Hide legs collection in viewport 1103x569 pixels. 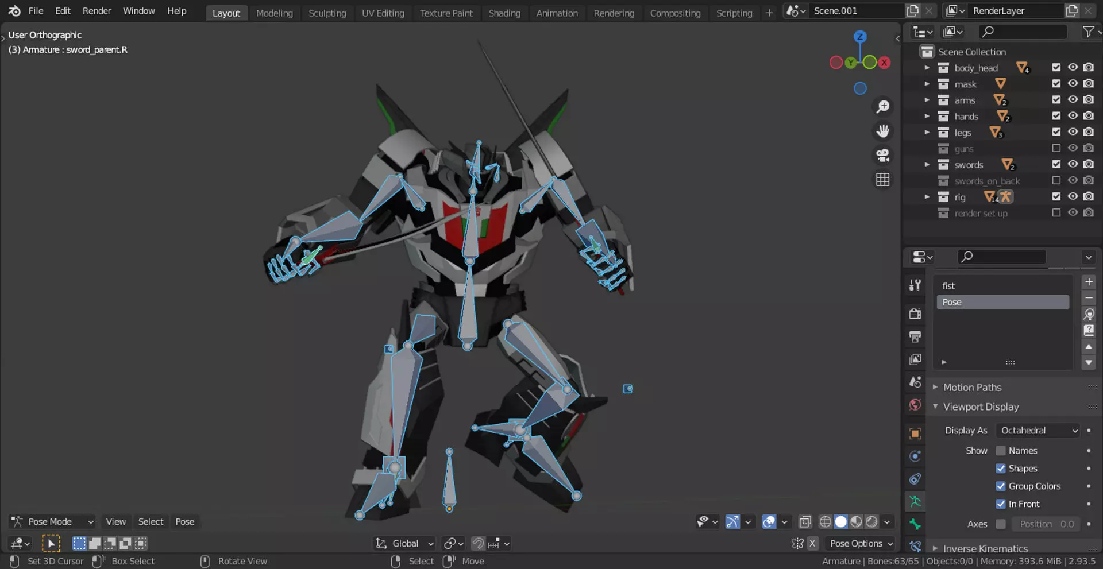(1073, 132)
